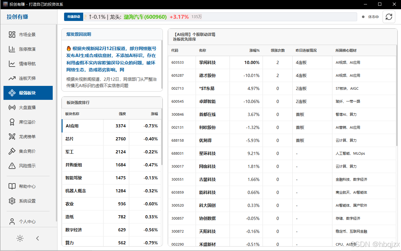Image resolution: width=401 pixels, height=251 pixels.
Task: Sort by the 强度 column header
Action: 122,114
